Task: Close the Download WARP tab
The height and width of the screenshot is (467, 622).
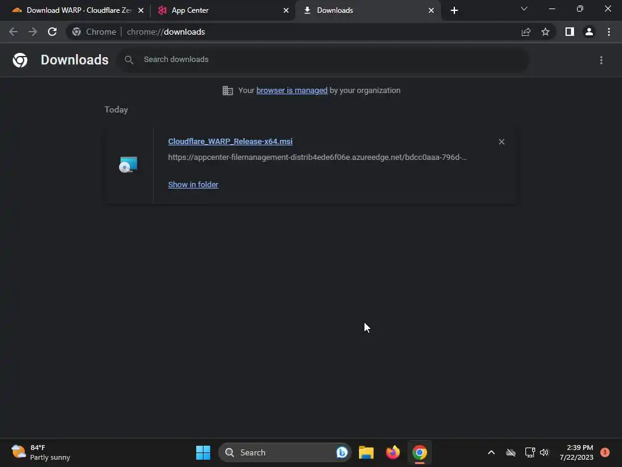Action: (x=141, y=10)
